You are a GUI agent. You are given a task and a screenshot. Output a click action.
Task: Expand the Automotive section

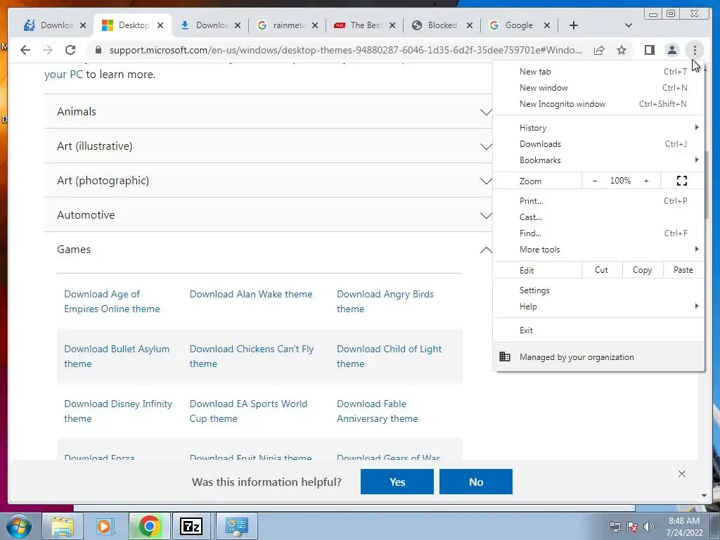pyautogui.click(x=268, y=215)
